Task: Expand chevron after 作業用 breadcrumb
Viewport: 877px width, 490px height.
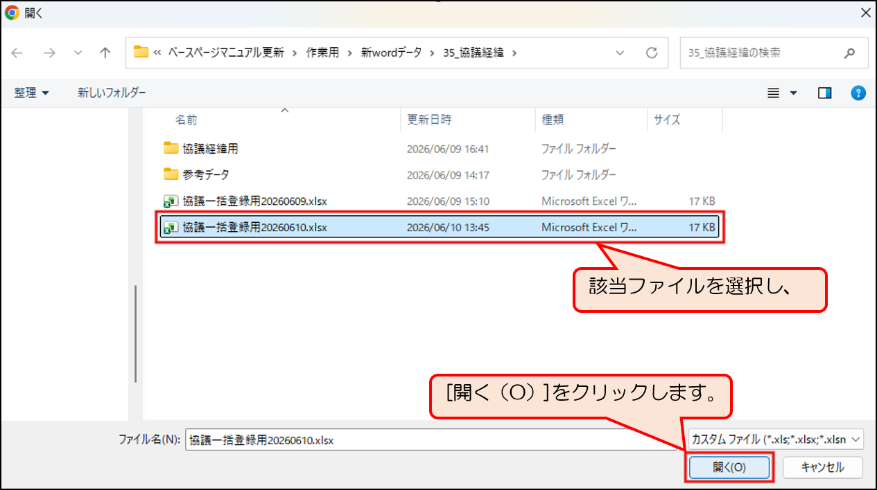Action: point(350,53)
